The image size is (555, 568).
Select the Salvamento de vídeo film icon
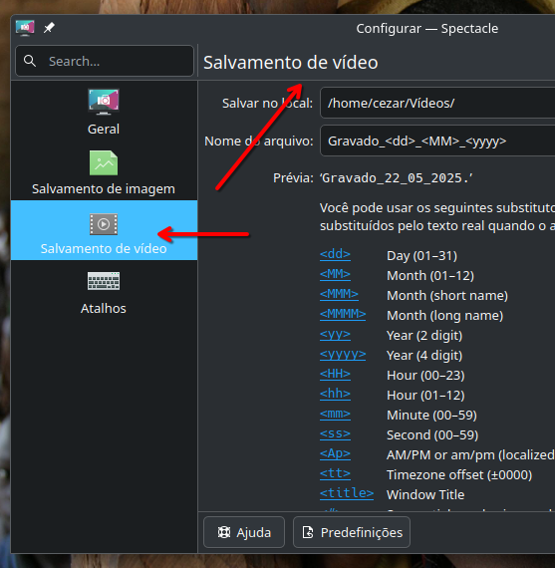click(x=104, y=224)
